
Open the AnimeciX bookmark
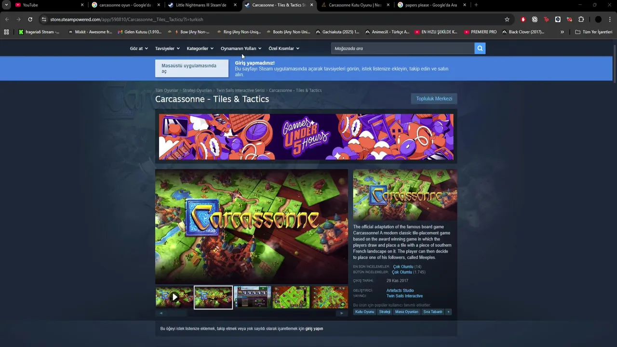(388, 32)
